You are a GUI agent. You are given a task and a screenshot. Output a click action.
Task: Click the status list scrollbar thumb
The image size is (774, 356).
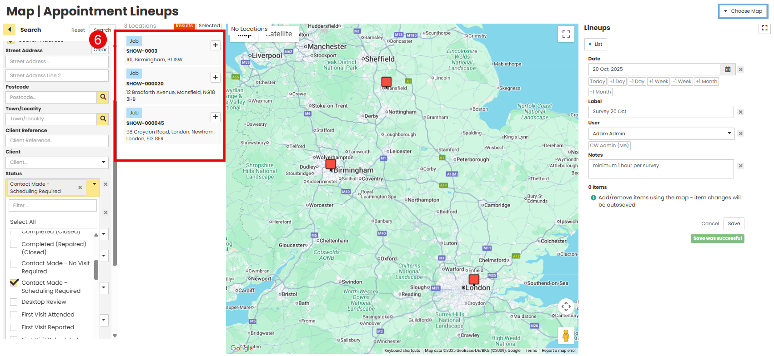[x=96, y=270]
